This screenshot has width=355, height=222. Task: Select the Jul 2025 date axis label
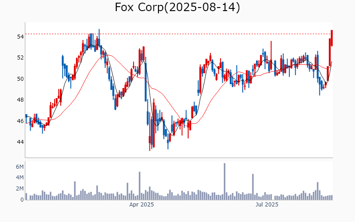click(267, 205)
